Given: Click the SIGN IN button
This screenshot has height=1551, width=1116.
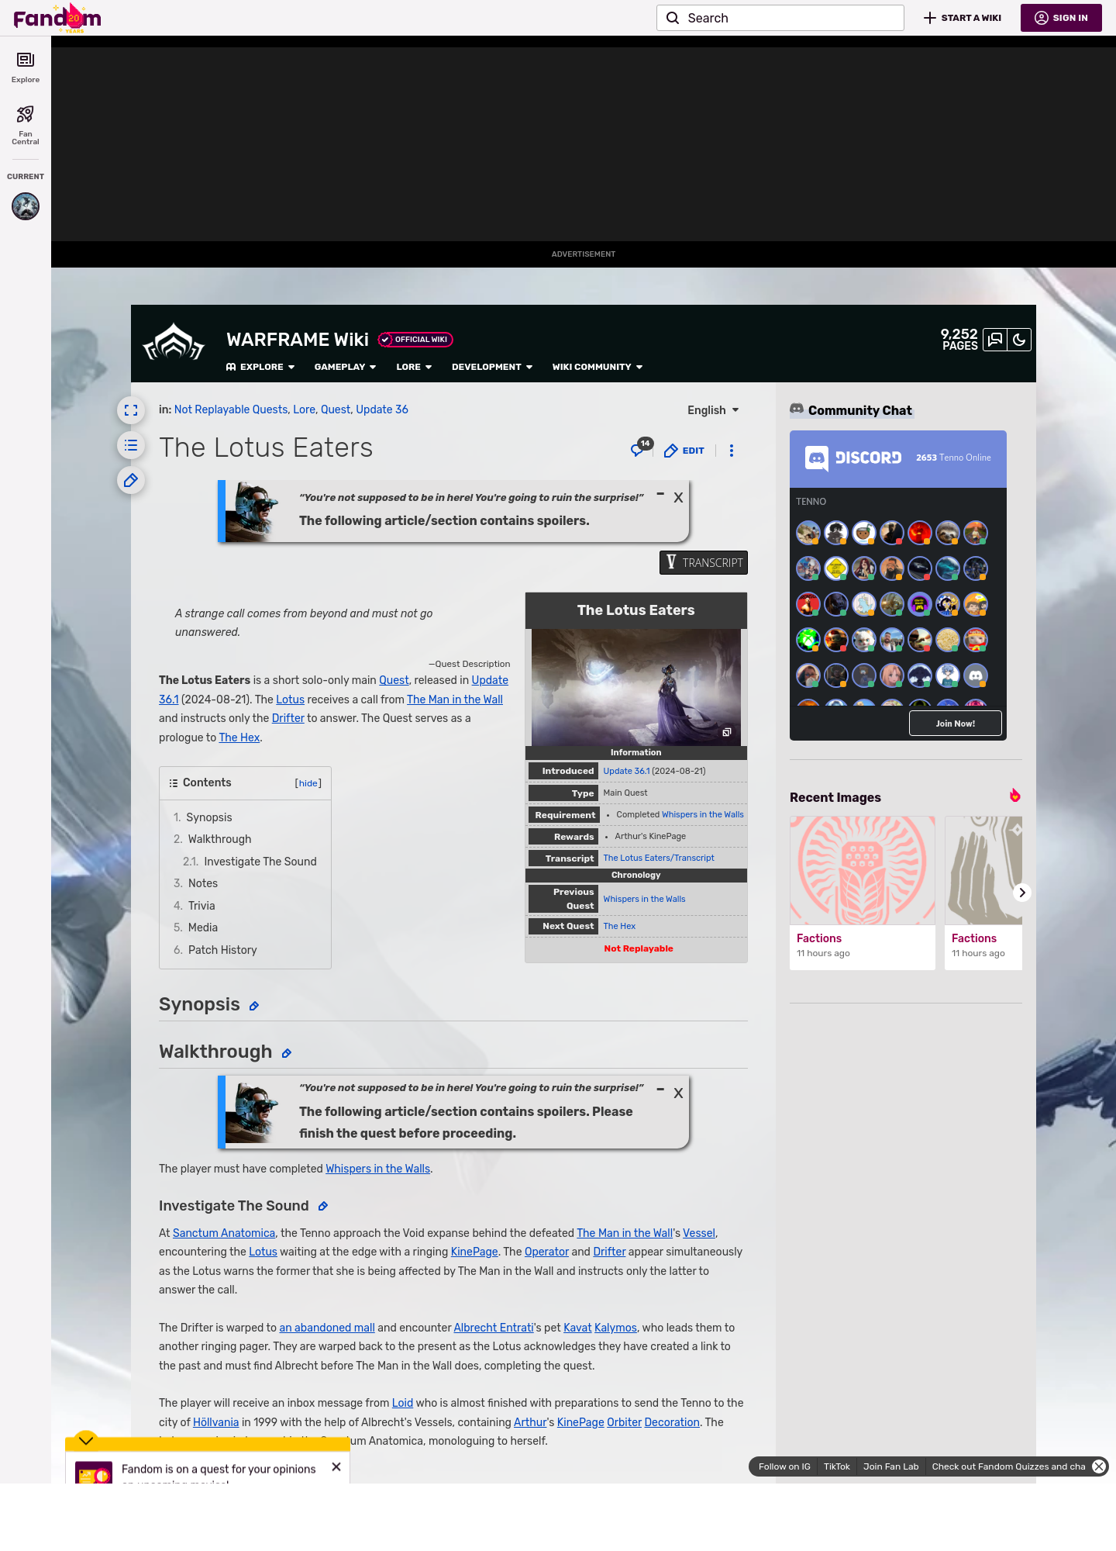Looking at the screenshot, I should (x=1061, y=18).
